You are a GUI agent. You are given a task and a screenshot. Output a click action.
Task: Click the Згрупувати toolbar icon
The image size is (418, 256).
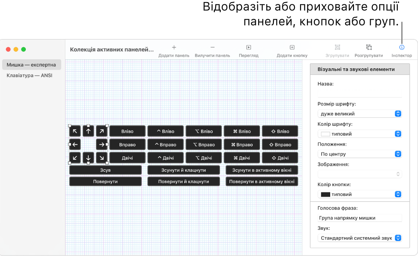[x=337, y=47]
